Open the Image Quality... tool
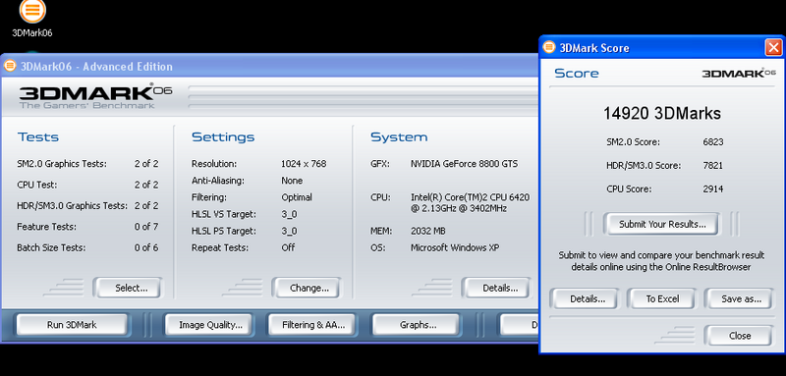 tap(210, 324)
